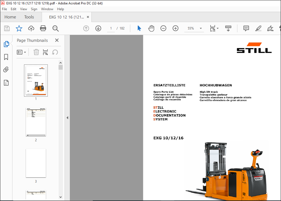Click the ELECTRONIC text line
This screenshot has width=281, height=201.
point(165,112)
